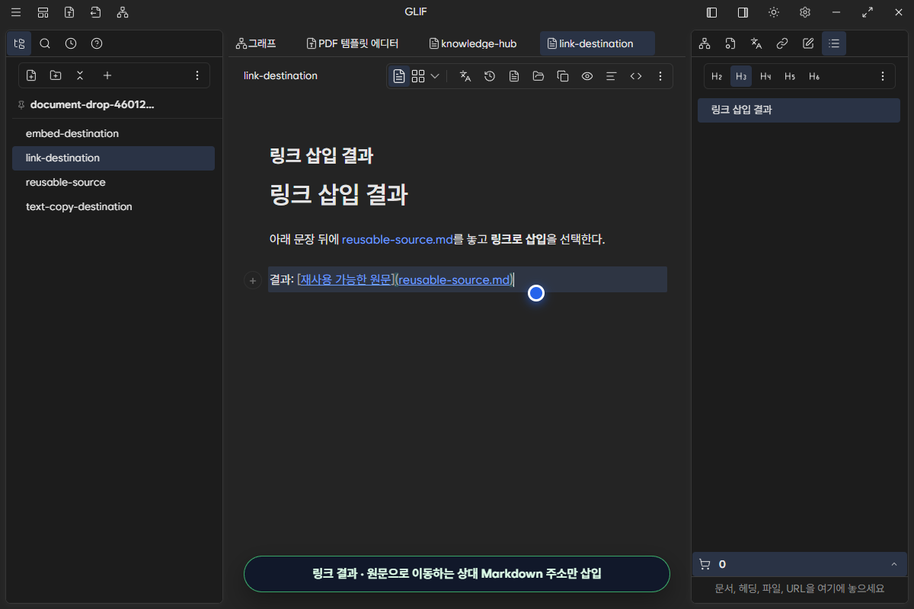
Task: Switch to grid view mode in editor toolbar
Action: coord(418,76)
